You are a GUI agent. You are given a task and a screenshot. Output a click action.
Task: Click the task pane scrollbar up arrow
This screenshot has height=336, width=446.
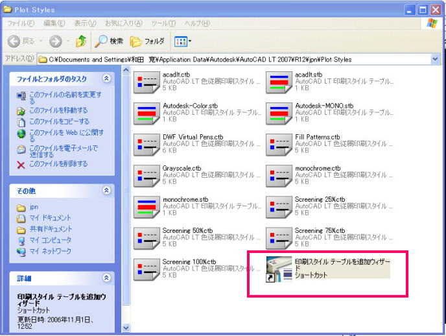pyautogui.click(x=126, y=70)
